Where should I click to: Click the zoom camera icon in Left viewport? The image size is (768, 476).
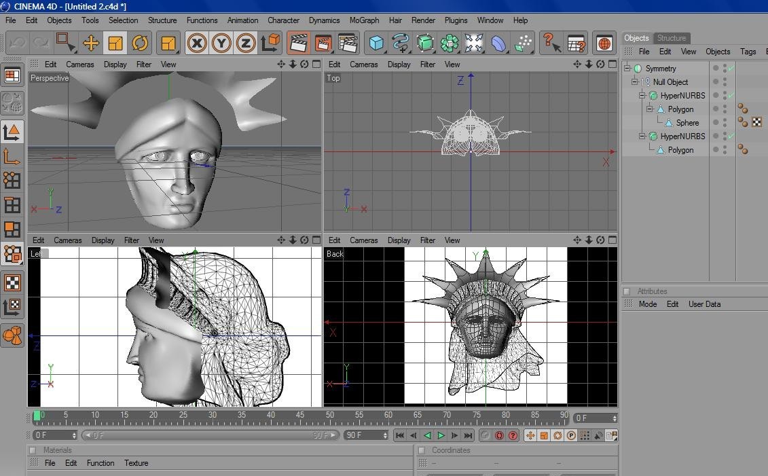pos(293,240)
